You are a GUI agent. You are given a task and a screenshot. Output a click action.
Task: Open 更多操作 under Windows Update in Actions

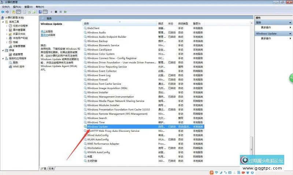click(266, 38)
